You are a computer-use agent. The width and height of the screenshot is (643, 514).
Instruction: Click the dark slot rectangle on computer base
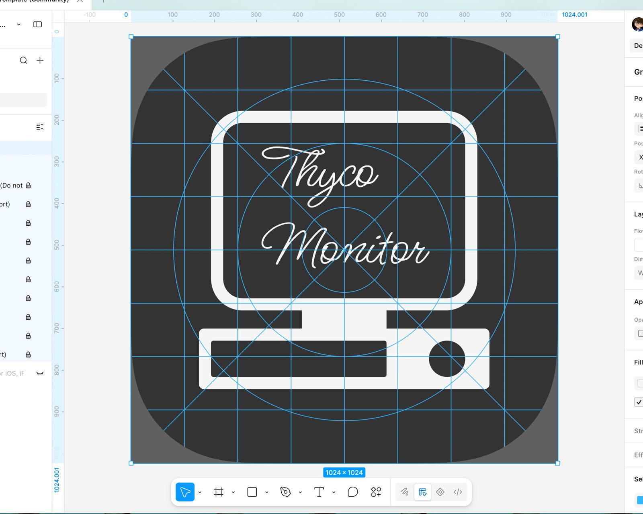[x=299, y=359]
